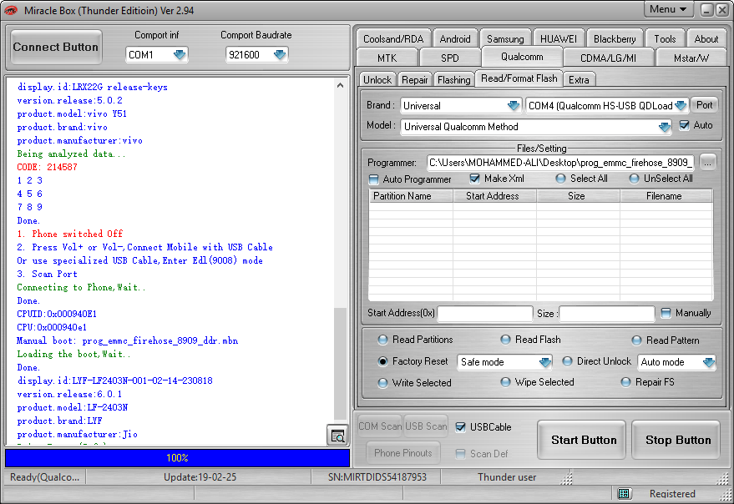Image resolution: width=734 pixels, height=504 pixels.
Task: Open the Comport Baudrate 921600 dropdown
Action: (256, 55)
